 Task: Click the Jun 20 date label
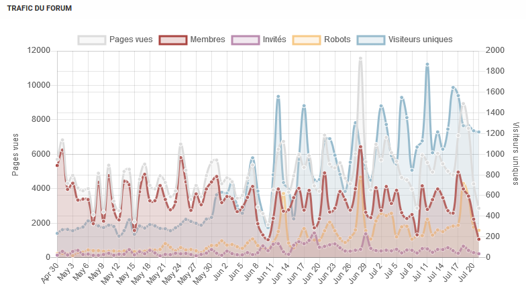(313, 273)
